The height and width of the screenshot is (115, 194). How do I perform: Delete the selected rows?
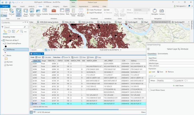click(90, 57)
